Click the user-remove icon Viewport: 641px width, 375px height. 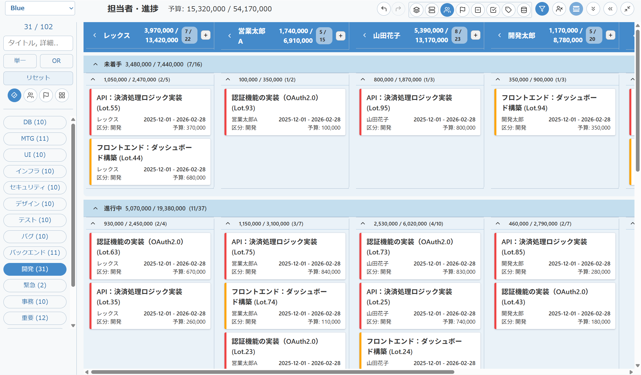559,9
